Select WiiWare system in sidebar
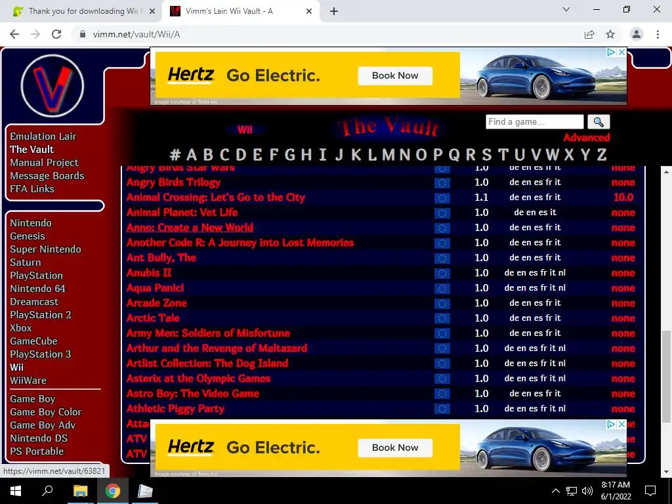 pos(28,381)
